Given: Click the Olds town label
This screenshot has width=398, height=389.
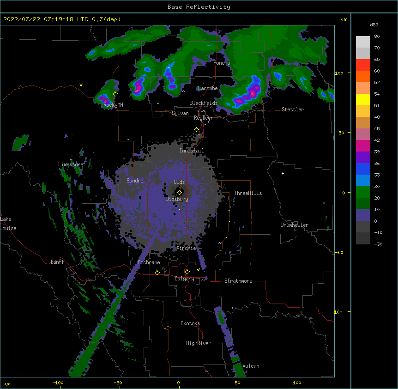Looking at the screenshot, I should [179, 182].
